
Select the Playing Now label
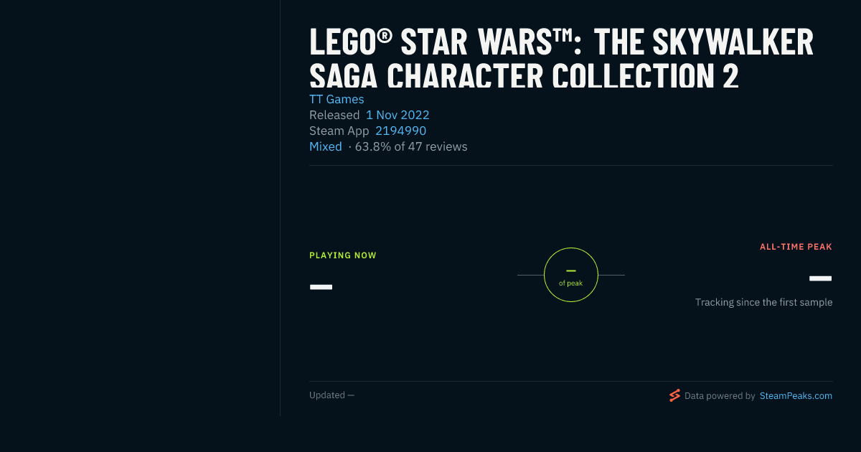(343, 255)
